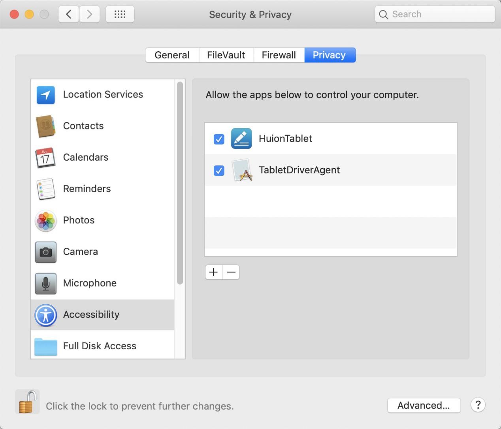Viewport: 501px width, 429px height.
Task: Select Contacts in the privacy list
Action: (x=102, y=126)
